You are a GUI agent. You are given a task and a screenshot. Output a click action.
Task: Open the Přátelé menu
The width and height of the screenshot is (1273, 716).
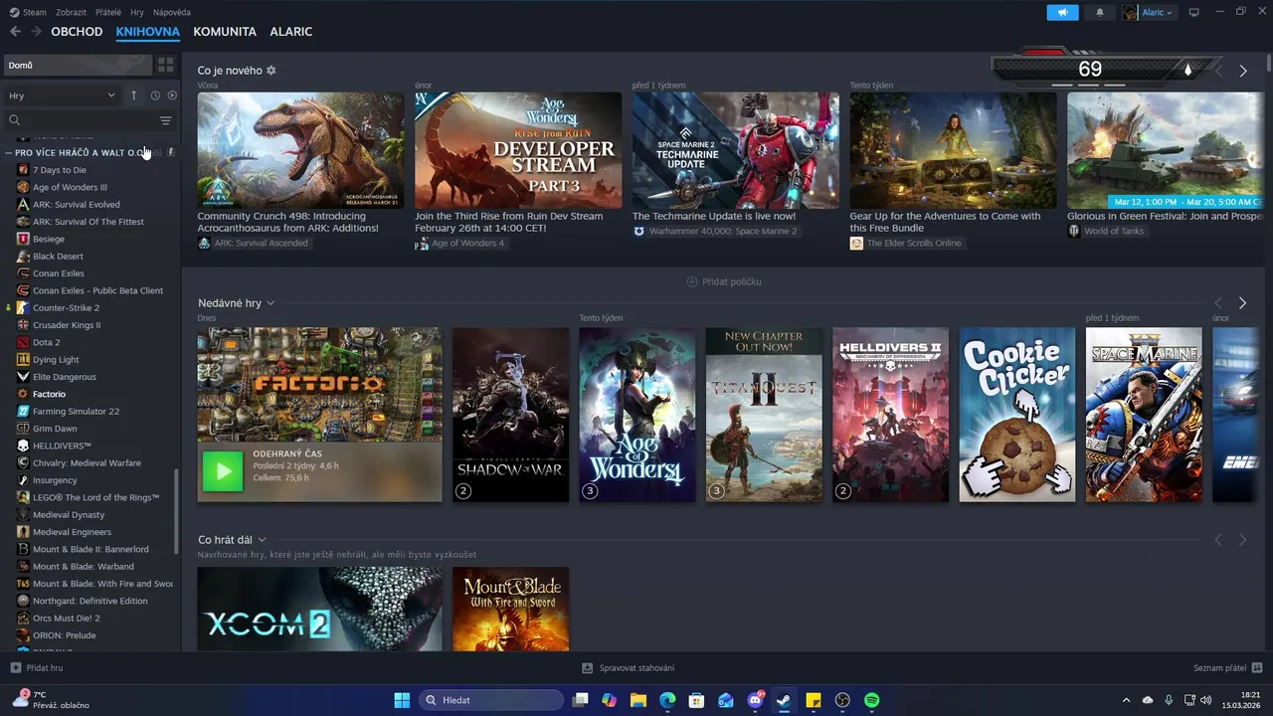[x=108, y=12]
